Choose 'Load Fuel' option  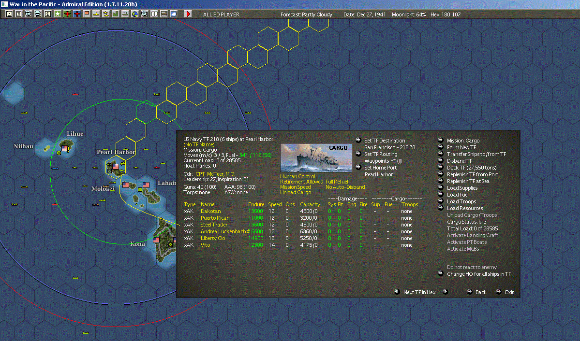458,195
